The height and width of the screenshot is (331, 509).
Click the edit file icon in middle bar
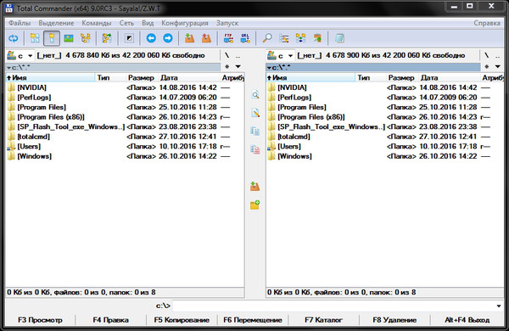[x=255, y=113]
